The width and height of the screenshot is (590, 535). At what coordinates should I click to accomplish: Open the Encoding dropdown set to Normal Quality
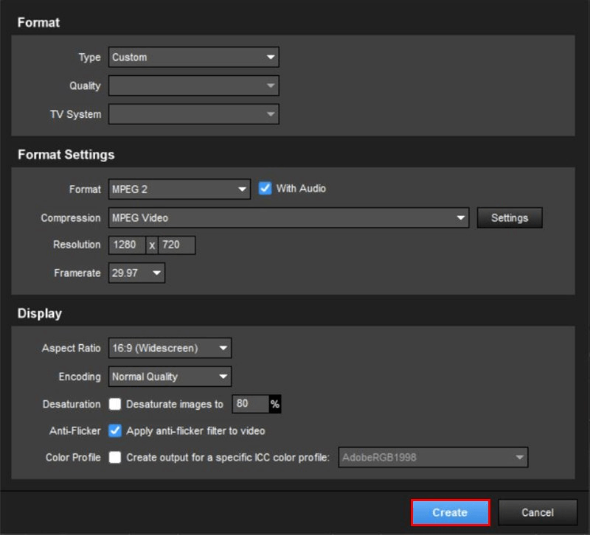pyautogui.click(x=170, y=377)
